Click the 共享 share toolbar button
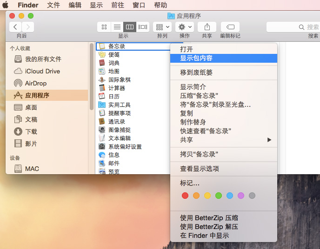Viewport: 320px width, 249px height. (x=207, y=27)
